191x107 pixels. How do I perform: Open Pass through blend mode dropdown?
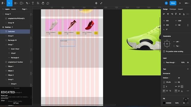pyautogui.click(x=171, y=62)
